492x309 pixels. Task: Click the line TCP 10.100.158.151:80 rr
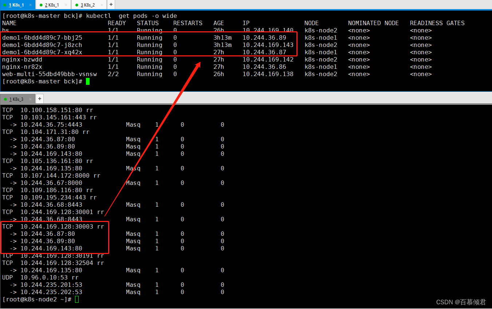48,110
